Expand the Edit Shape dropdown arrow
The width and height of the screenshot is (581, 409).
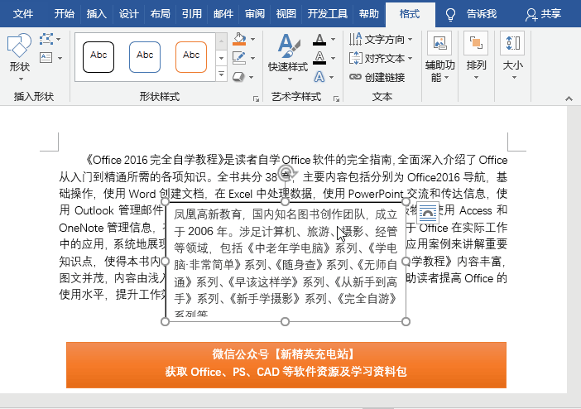click(59, 39)
